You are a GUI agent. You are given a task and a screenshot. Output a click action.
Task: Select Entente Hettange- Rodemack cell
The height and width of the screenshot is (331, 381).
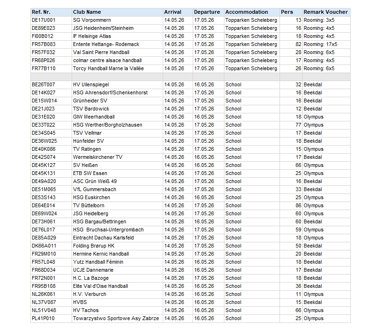[x=117, y=44]
